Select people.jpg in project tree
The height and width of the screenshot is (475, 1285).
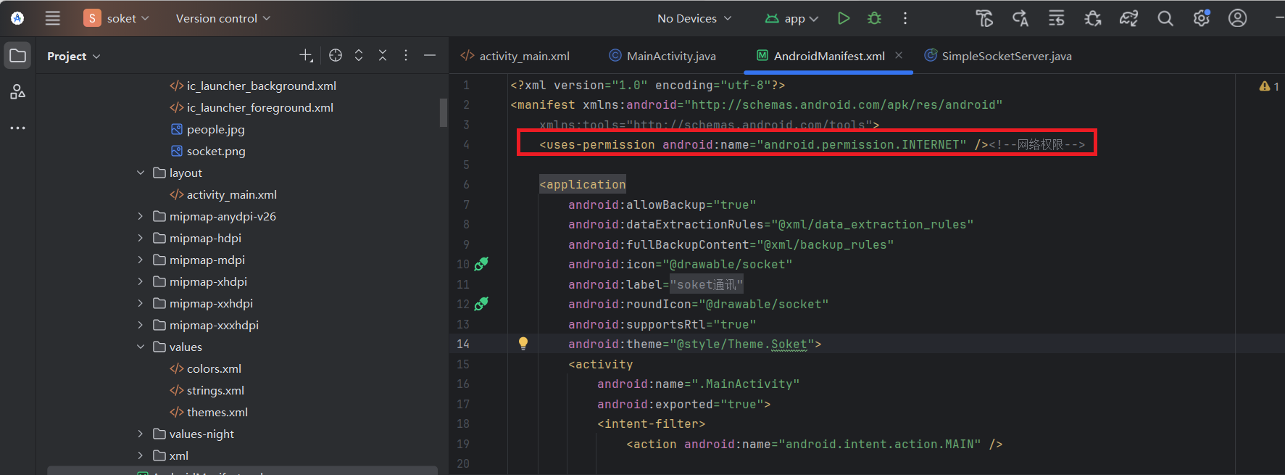click(x=208, y=129)
